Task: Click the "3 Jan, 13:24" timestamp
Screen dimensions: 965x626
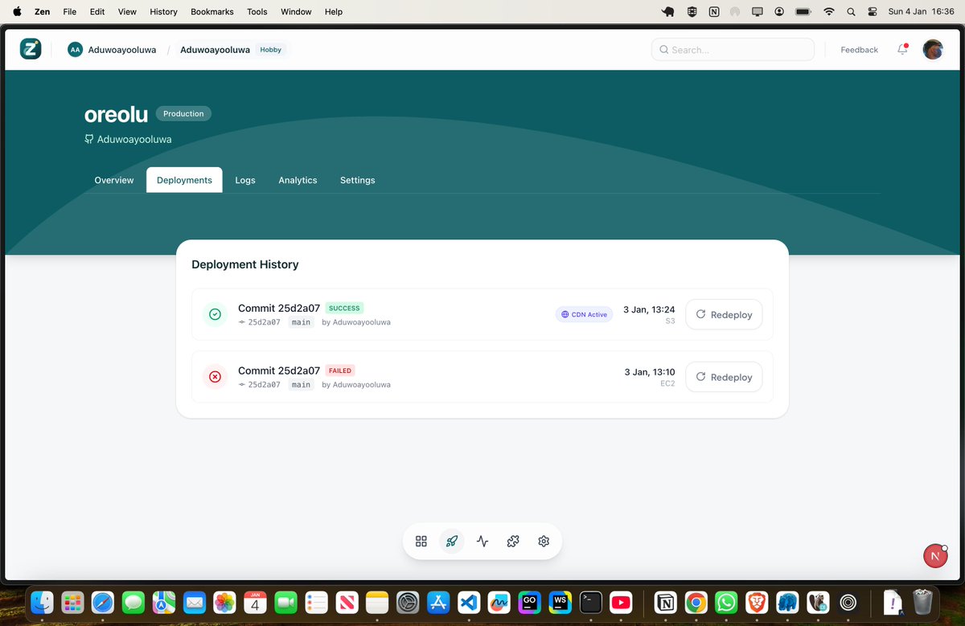Action: (x=649, y=309)
